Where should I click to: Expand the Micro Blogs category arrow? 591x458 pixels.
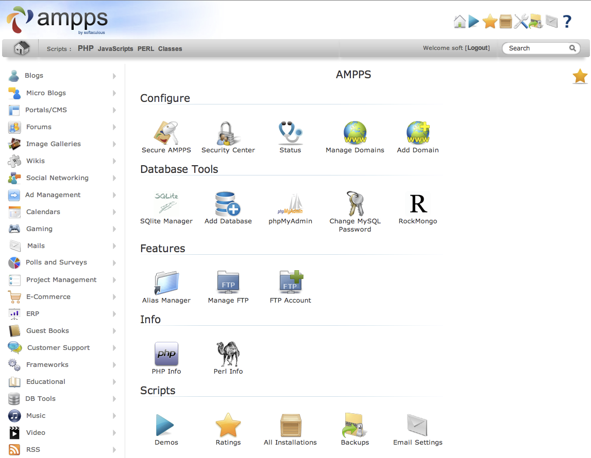coord(114,93)
